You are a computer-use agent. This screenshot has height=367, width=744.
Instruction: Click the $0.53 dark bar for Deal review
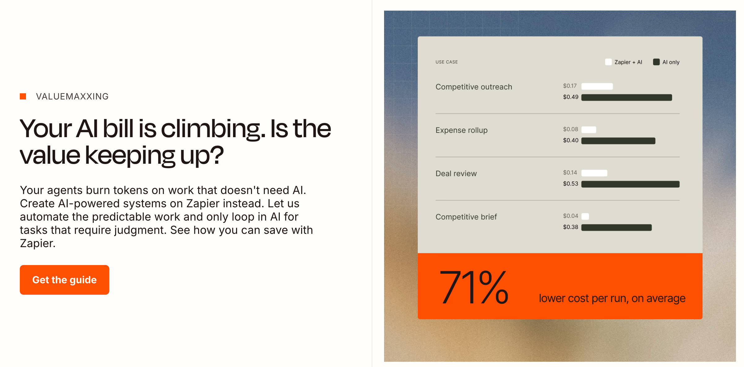[630, 184]
